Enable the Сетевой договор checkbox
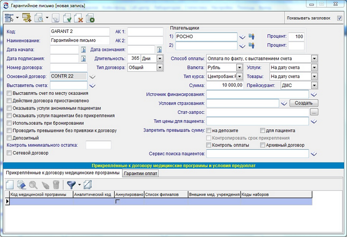This screenshot has height=237, width=347. [9, 153]
